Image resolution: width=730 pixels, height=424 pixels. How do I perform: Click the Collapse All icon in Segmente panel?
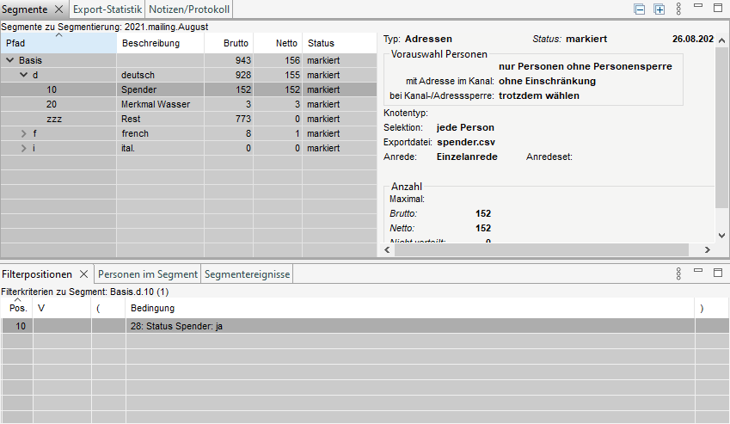point(639,9)
